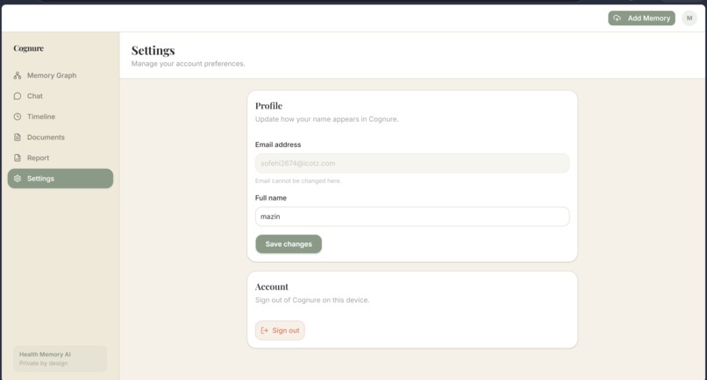Click the Cognure logo text
Viewport: 707px width, 380px height.
click(x=28, y=48)
